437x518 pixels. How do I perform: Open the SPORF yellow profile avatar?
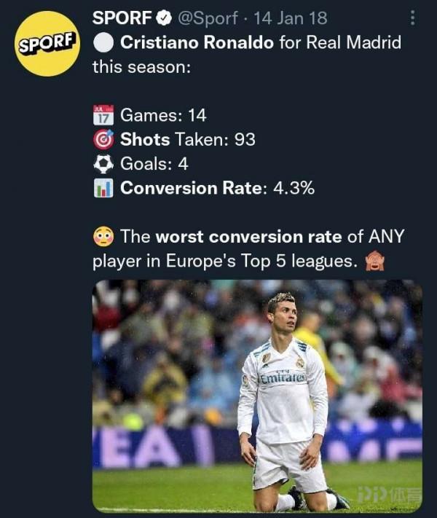point(47,43)
